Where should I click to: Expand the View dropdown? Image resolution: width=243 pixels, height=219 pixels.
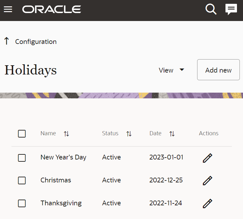pos(172,70)
